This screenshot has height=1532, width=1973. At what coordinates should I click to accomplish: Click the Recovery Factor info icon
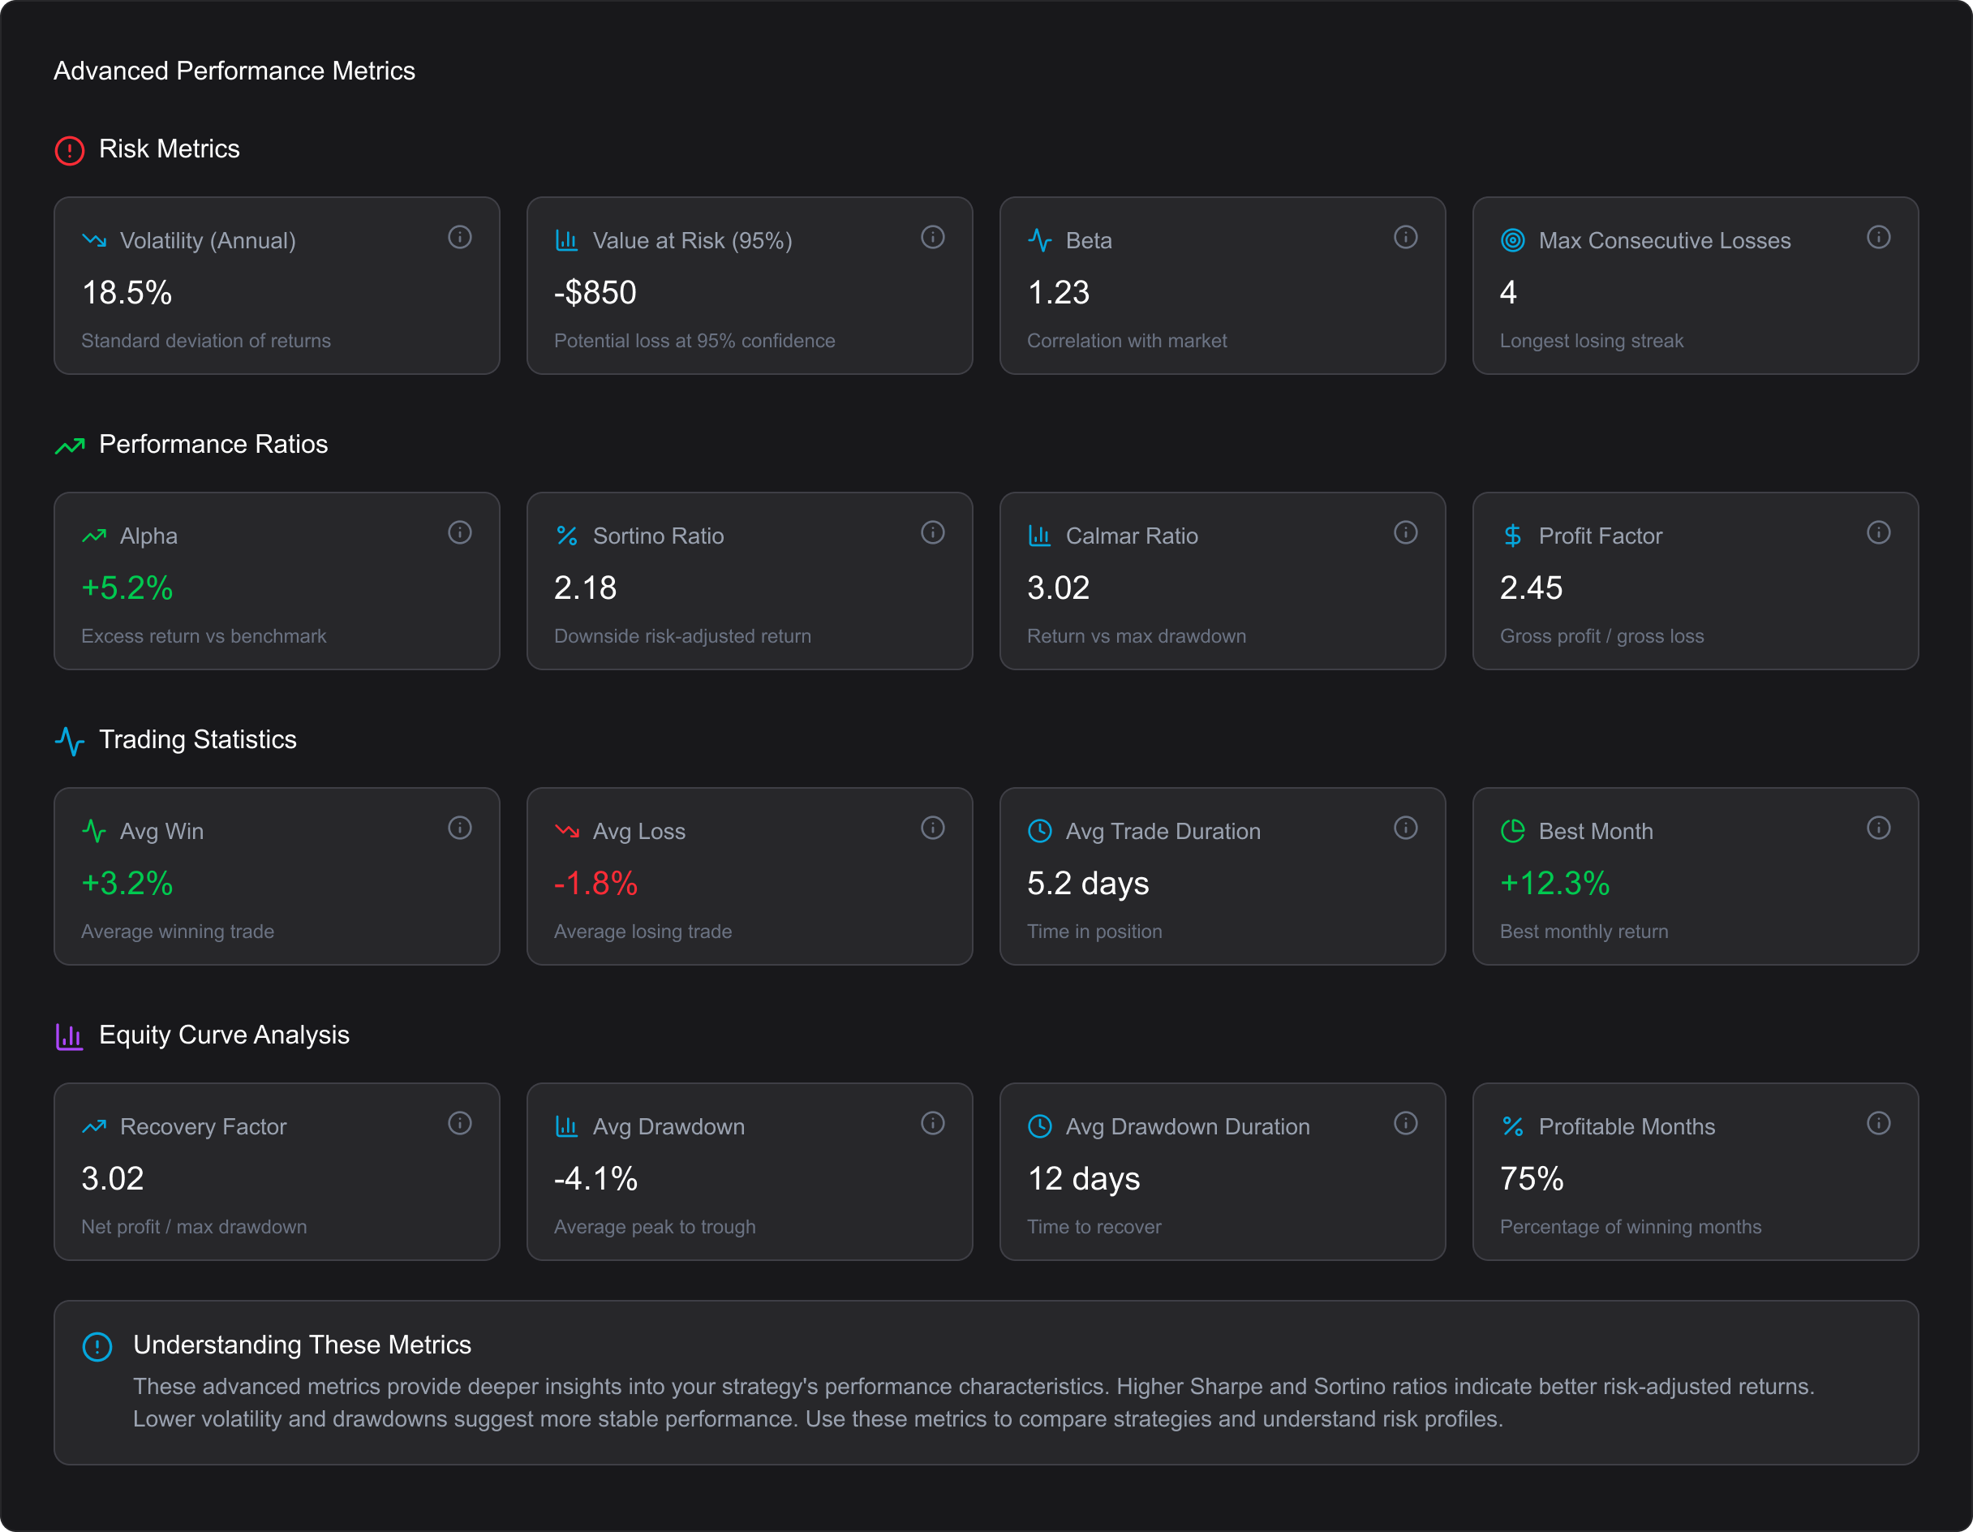[460, 1122]
